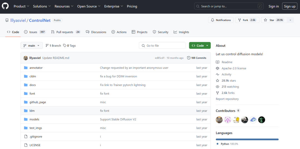Click the Star icon for the repository
Image resolution: width=300 pixels, height=149 pixels.
point(265,20)
